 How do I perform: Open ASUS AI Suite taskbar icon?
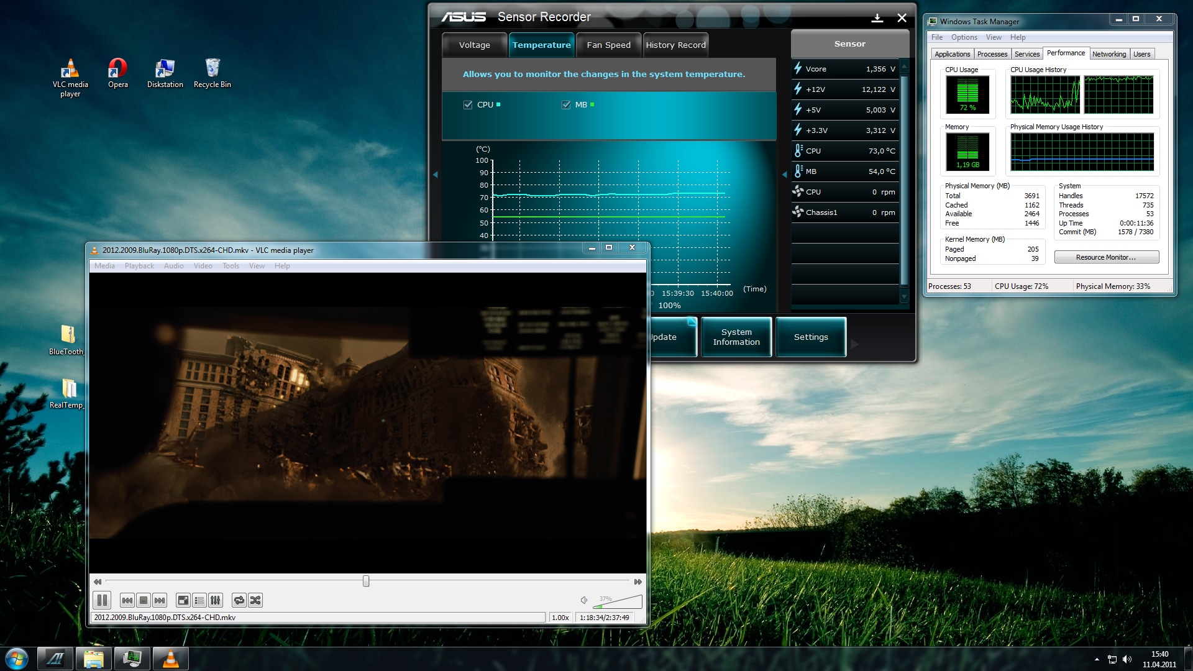tap(55, 659)
